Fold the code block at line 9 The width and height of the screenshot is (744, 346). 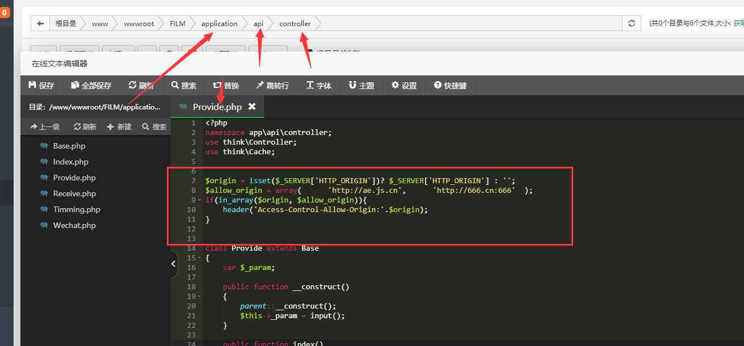click(199, 200)
